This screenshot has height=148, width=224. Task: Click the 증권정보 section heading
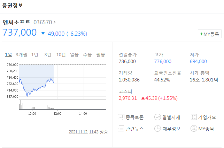13,6
